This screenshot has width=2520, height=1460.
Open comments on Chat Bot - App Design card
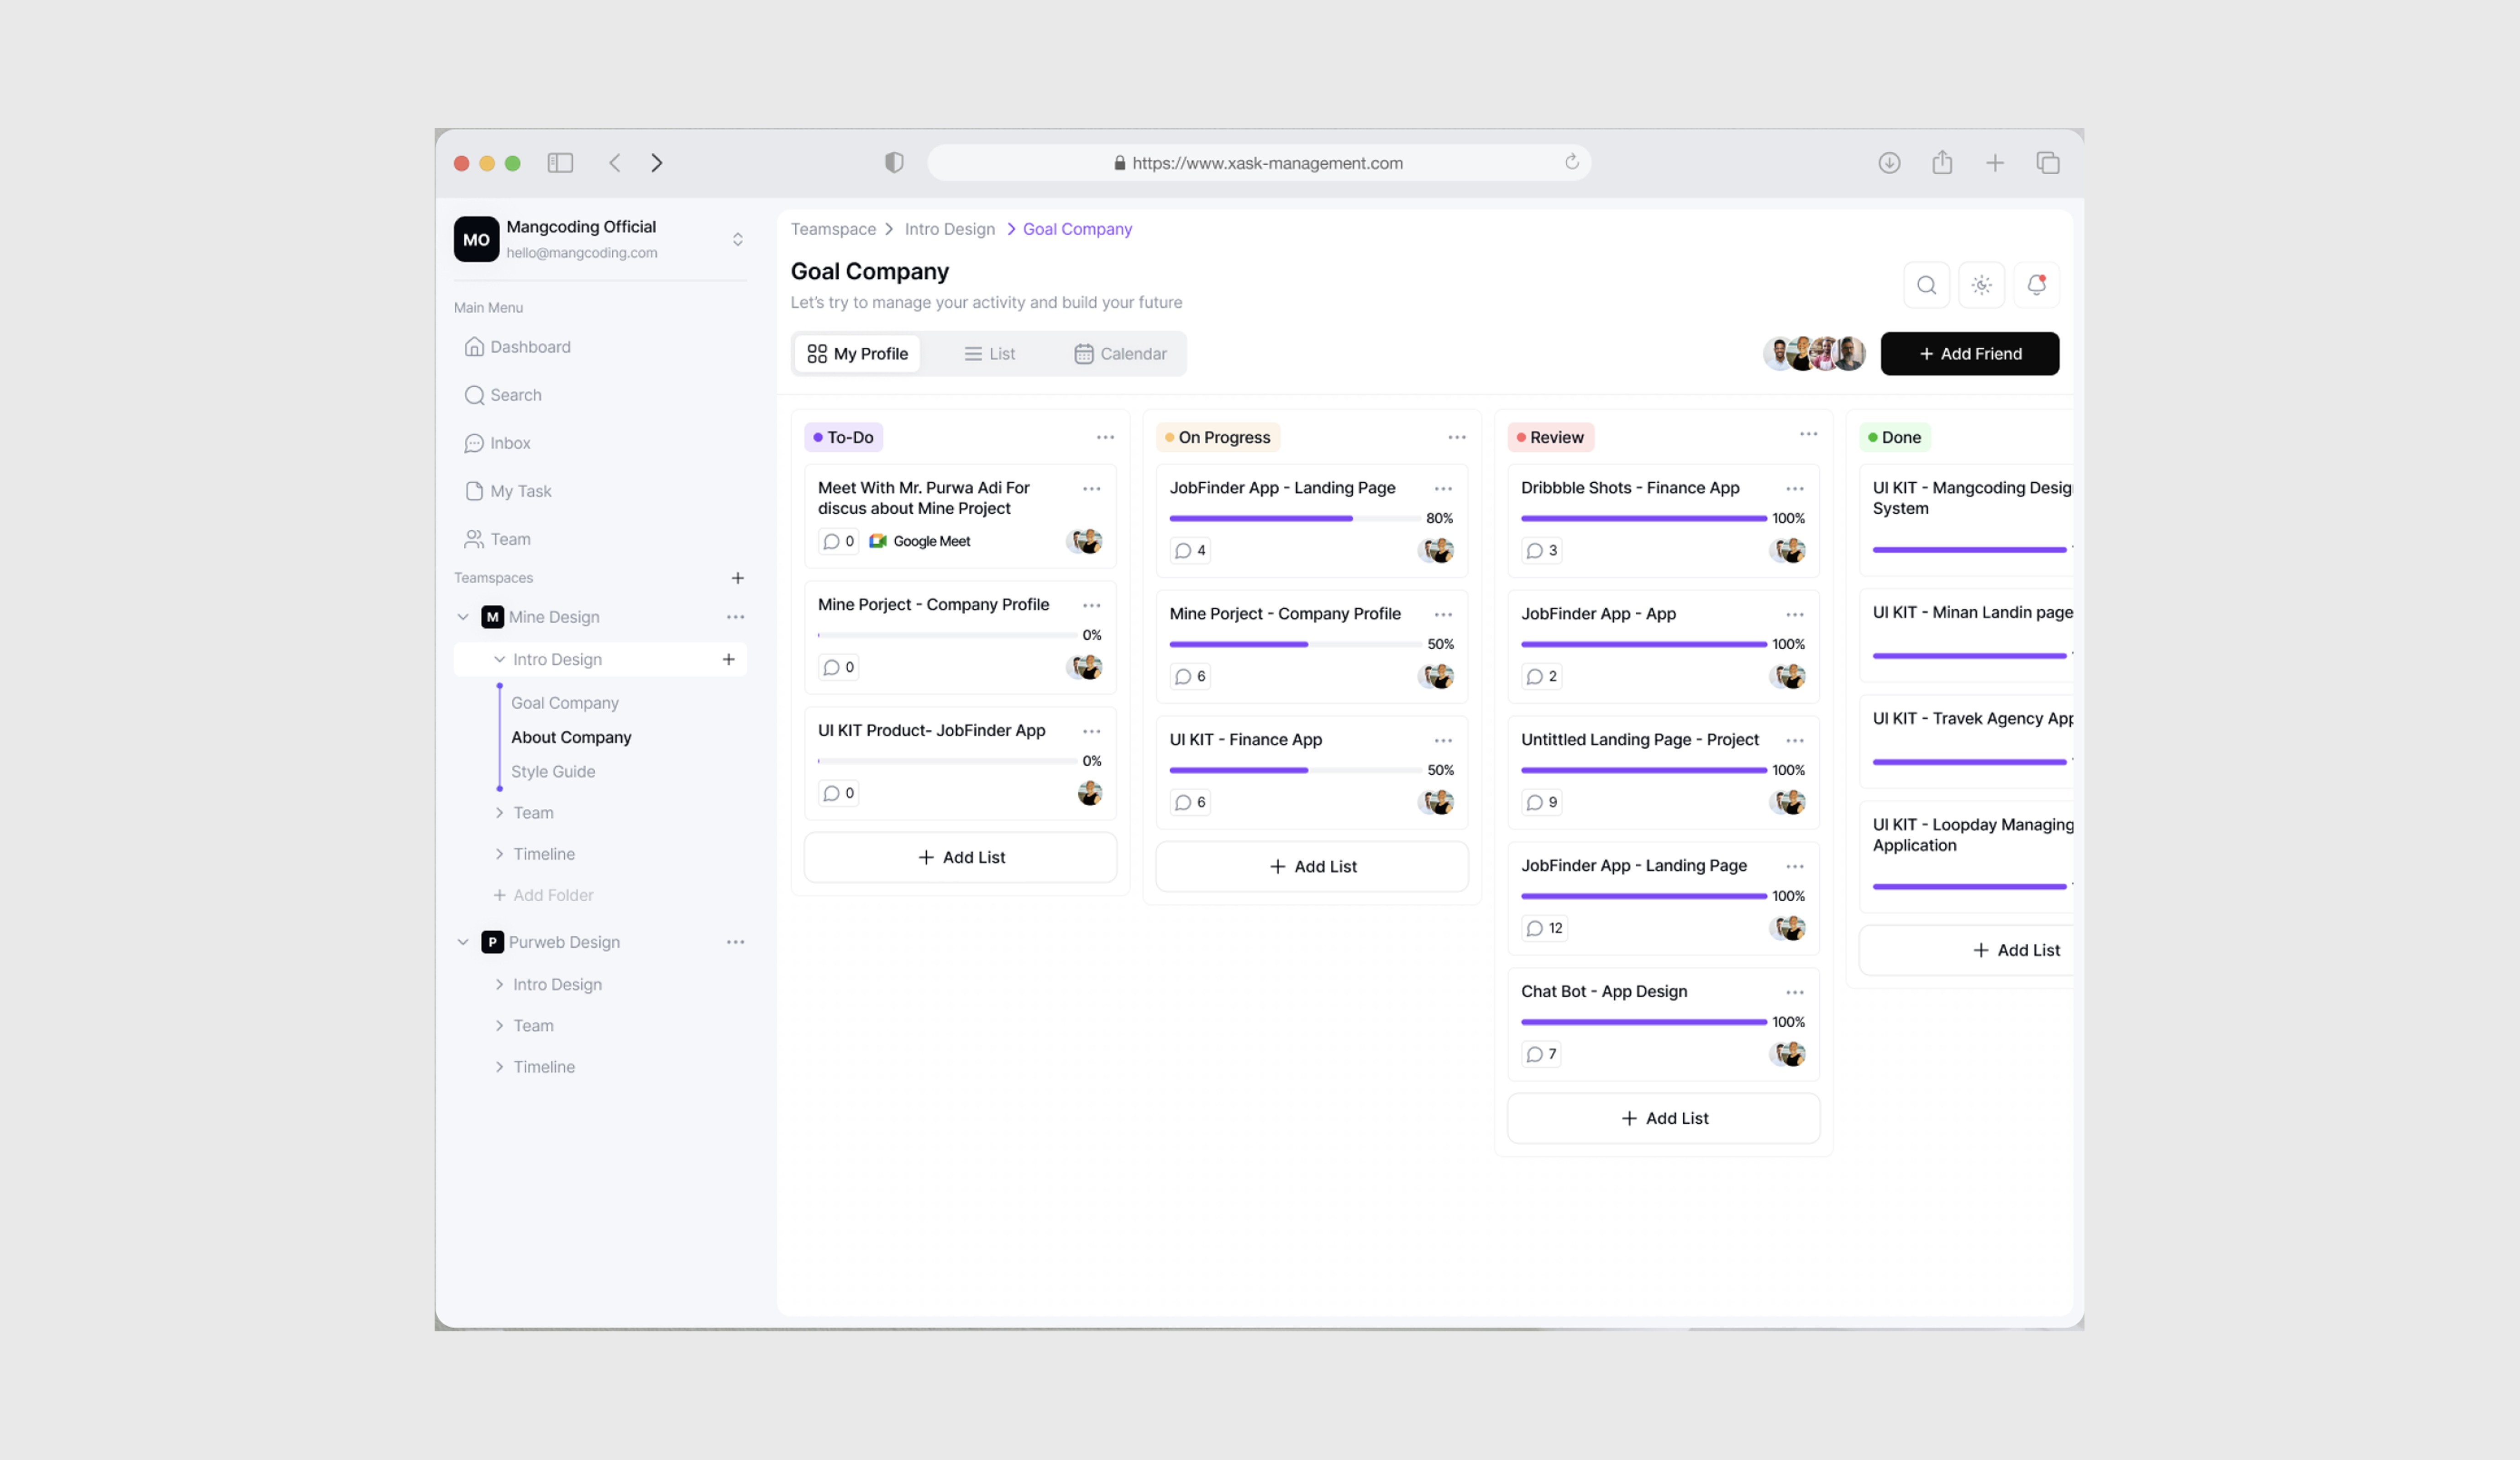click(x=1541, y=1054)
